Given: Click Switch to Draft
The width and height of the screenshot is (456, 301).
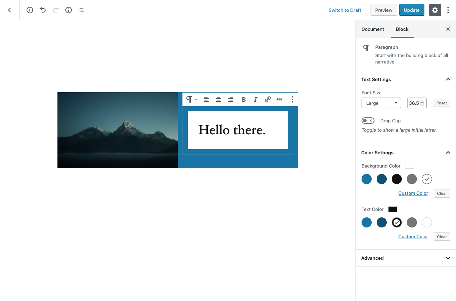Looking at the screenshot, I should point(345,10).
